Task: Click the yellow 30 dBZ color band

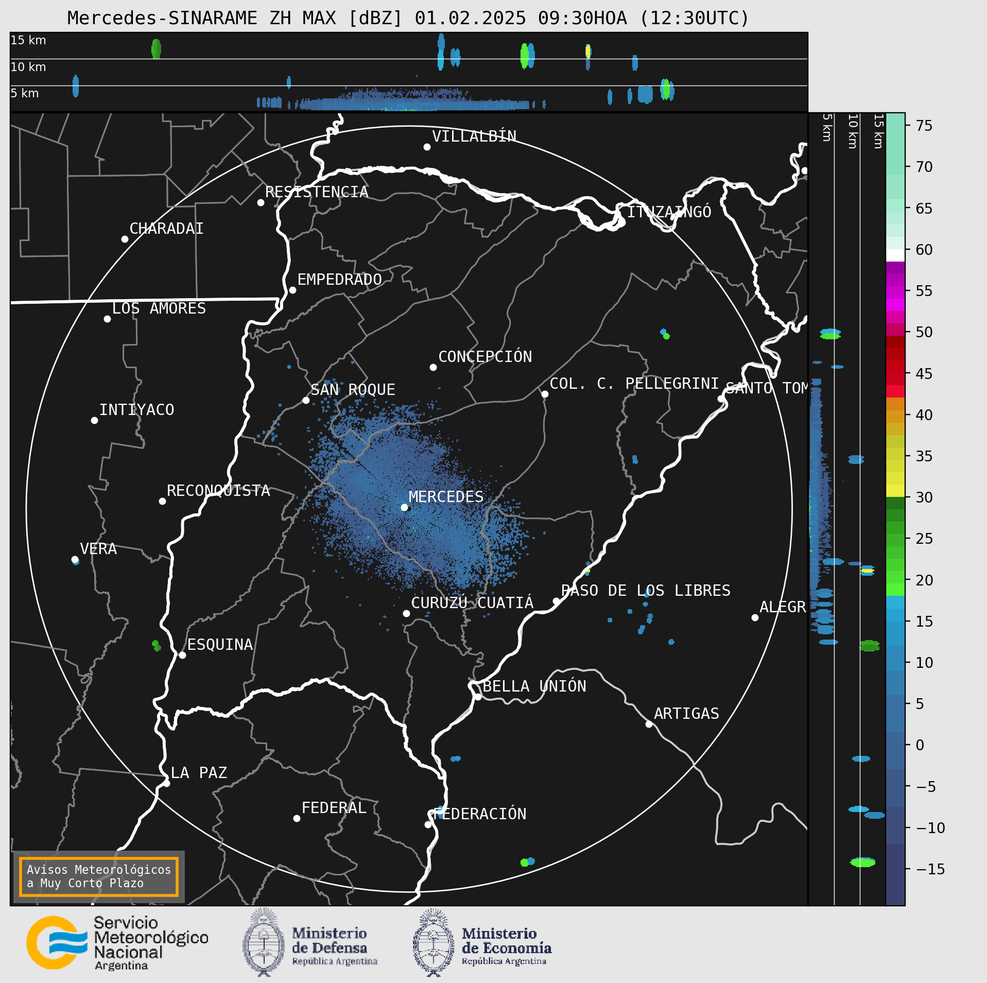Action: (895, 491)
